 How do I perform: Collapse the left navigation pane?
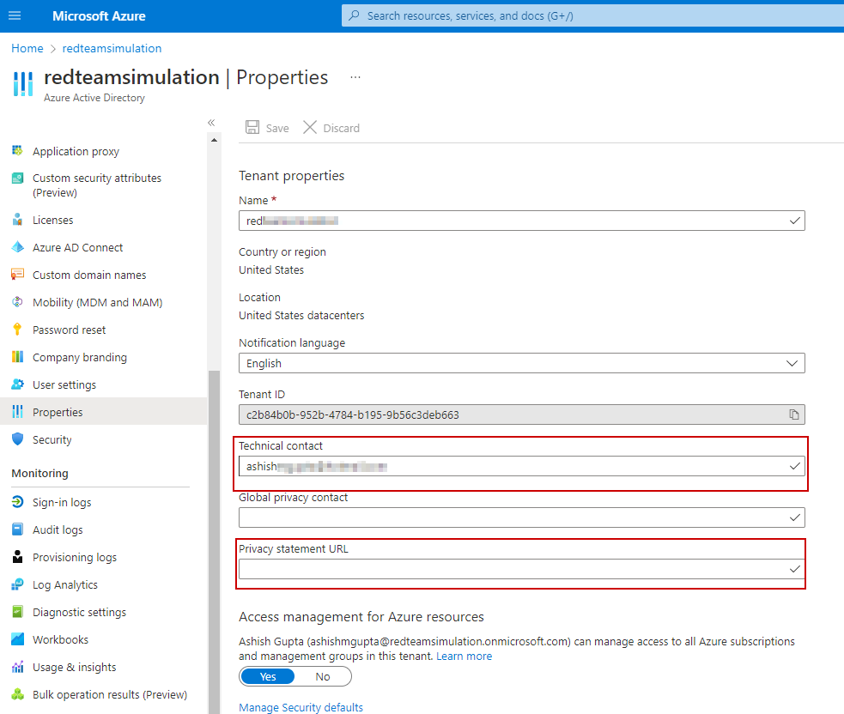point(211,123)
